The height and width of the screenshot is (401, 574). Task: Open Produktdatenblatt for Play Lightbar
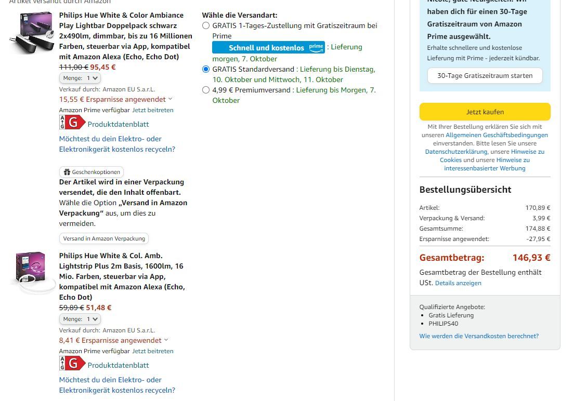pyautogui.click(x=118, y=124)
